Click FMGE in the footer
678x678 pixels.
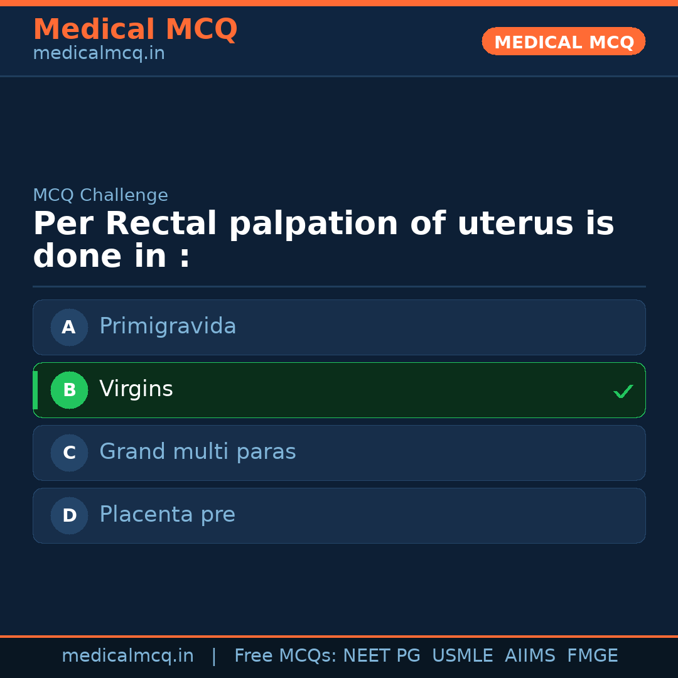coord(592,656)
